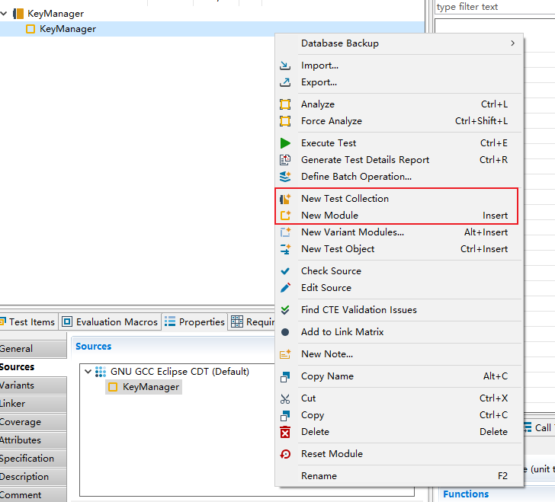Image resolution: width=555 pixels, height=502 pixels.
Task: Click the Import arrow icon in context menu
Action: (285, 66)
